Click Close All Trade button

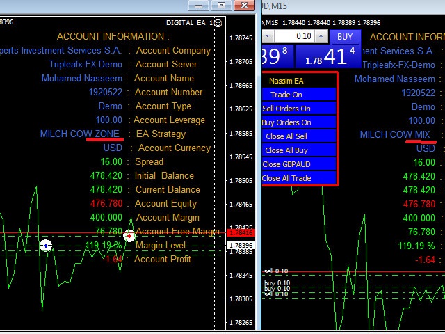(299, 178)
